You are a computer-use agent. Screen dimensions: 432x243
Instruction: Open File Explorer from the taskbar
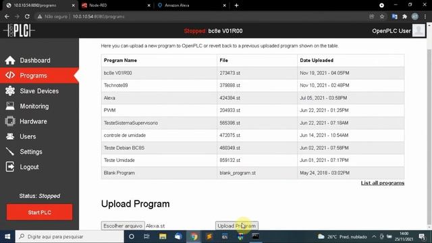pyautogui.click(x=163, y=236)
